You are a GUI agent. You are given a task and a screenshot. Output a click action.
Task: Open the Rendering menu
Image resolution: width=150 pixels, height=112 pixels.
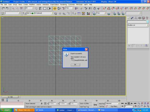coord(63,4)
